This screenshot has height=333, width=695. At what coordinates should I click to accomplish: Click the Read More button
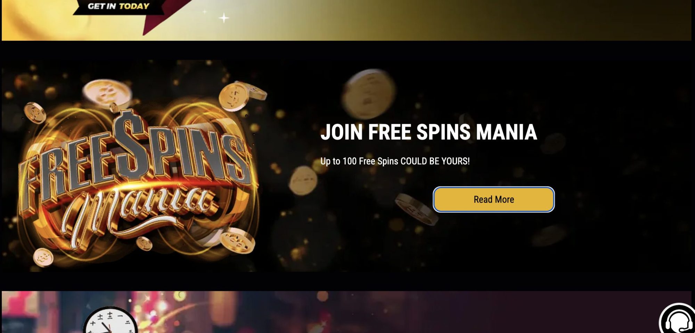click(493, 200)
